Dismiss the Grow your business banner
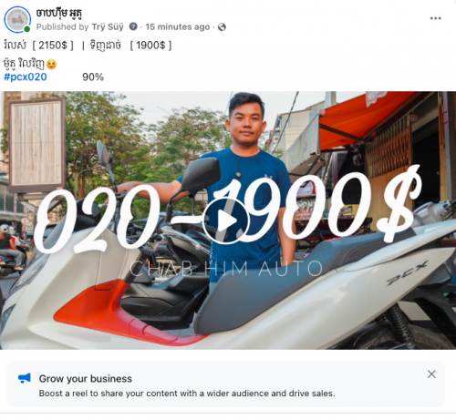Screen dimensions: 456x420 (431, 374)
